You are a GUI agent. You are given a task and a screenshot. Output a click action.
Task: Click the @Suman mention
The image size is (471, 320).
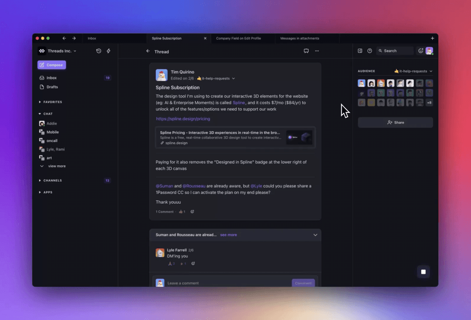click(x=164, y=186)
